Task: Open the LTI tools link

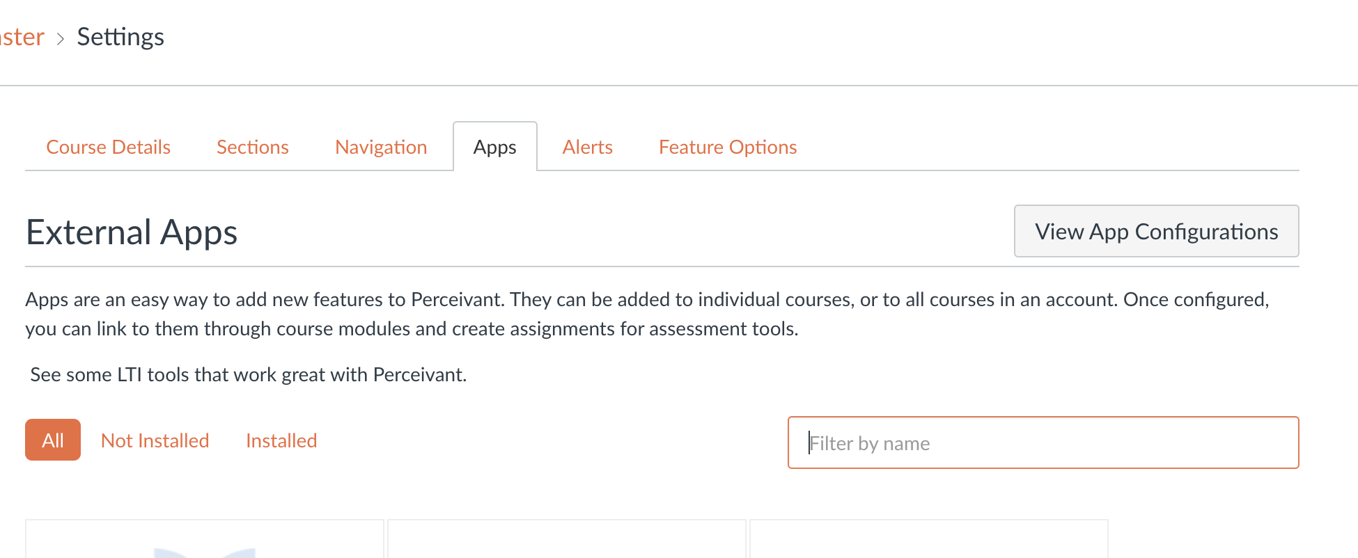Action: pyautogui.click(x=248, y=374)
